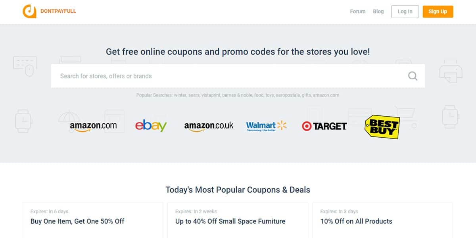Choose the Target store logo

tap(324, 126)
